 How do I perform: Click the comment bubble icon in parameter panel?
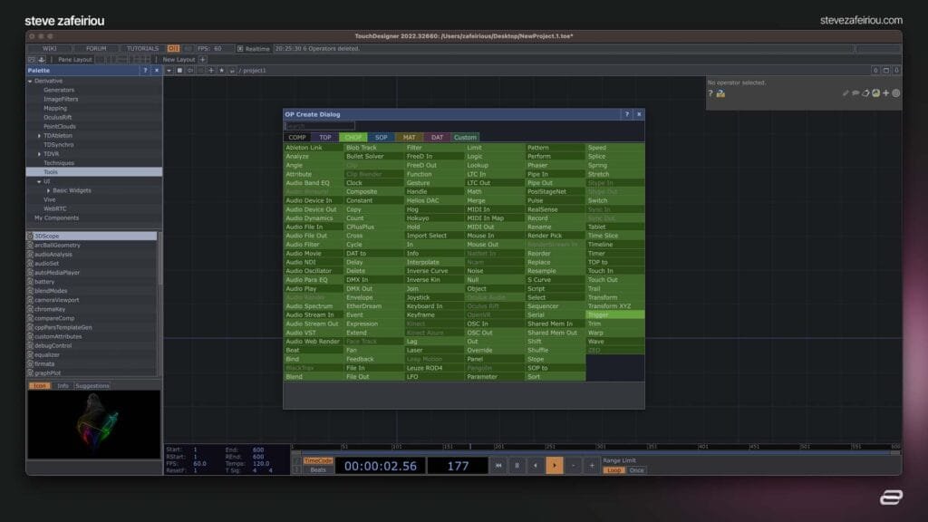(x=855, y=93)
